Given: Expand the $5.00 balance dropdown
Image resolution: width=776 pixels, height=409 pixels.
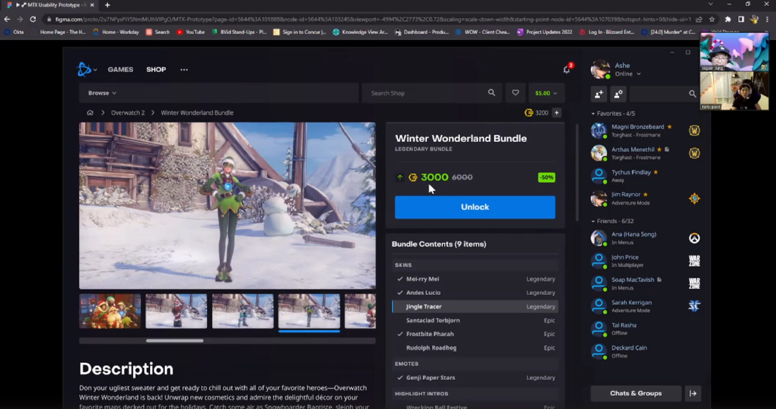Looking at the screenshot, I should pyautogui.click(x=546, y=93).
